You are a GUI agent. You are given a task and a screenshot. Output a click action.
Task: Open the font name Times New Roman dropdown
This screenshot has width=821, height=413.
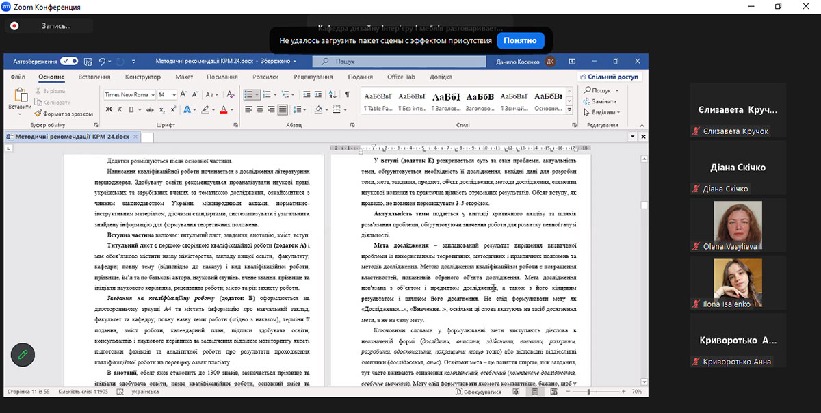(152, 94)
